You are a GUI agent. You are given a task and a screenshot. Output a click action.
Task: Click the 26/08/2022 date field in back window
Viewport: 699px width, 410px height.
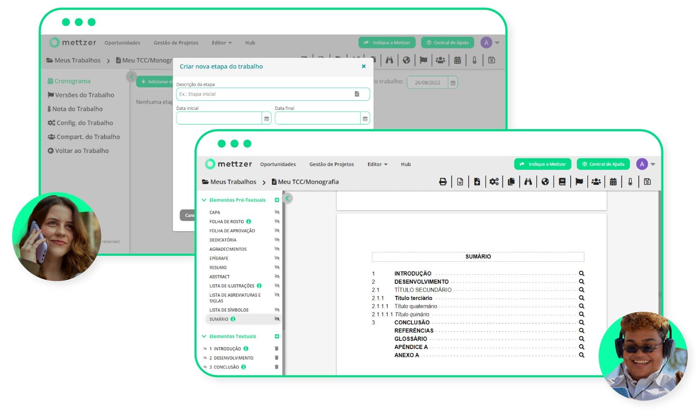[427, 82]
